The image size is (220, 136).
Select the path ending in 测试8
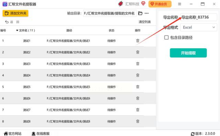[68, 122]
